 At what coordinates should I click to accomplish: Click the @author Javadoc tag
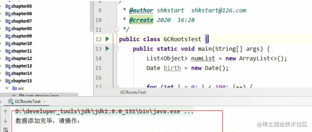(x=141, y=11)
